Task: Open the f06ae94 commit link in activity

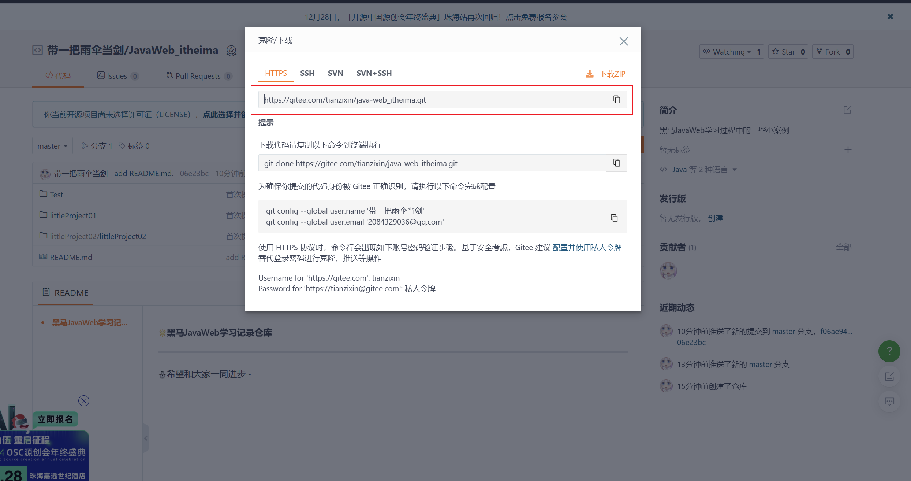Action: (x=836, y=331)
